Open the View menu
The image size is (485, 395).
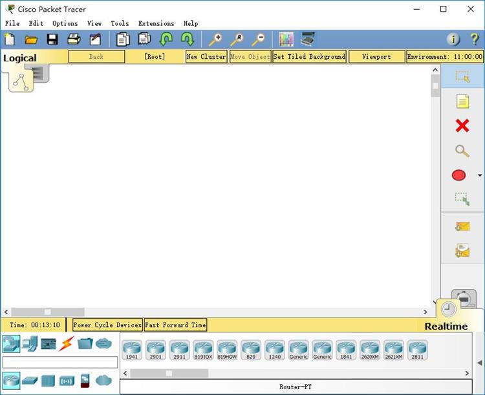tap(94, 23)
